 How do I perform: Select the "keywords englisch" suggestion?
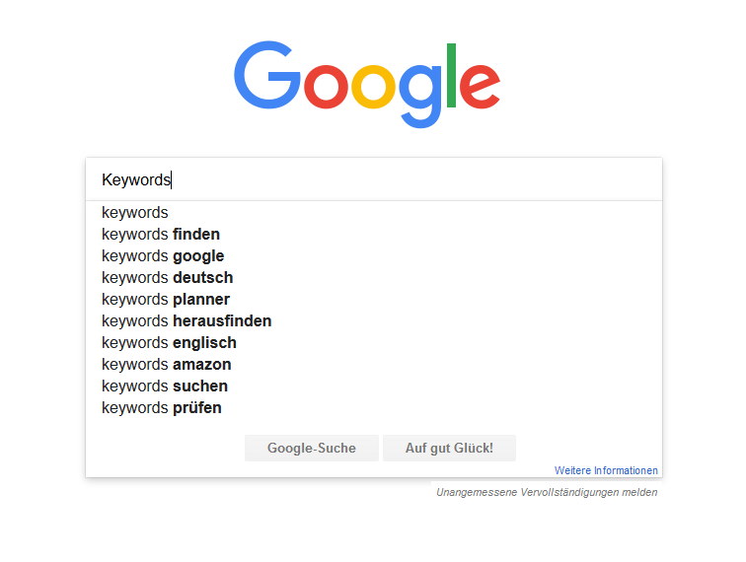point(374,343)
